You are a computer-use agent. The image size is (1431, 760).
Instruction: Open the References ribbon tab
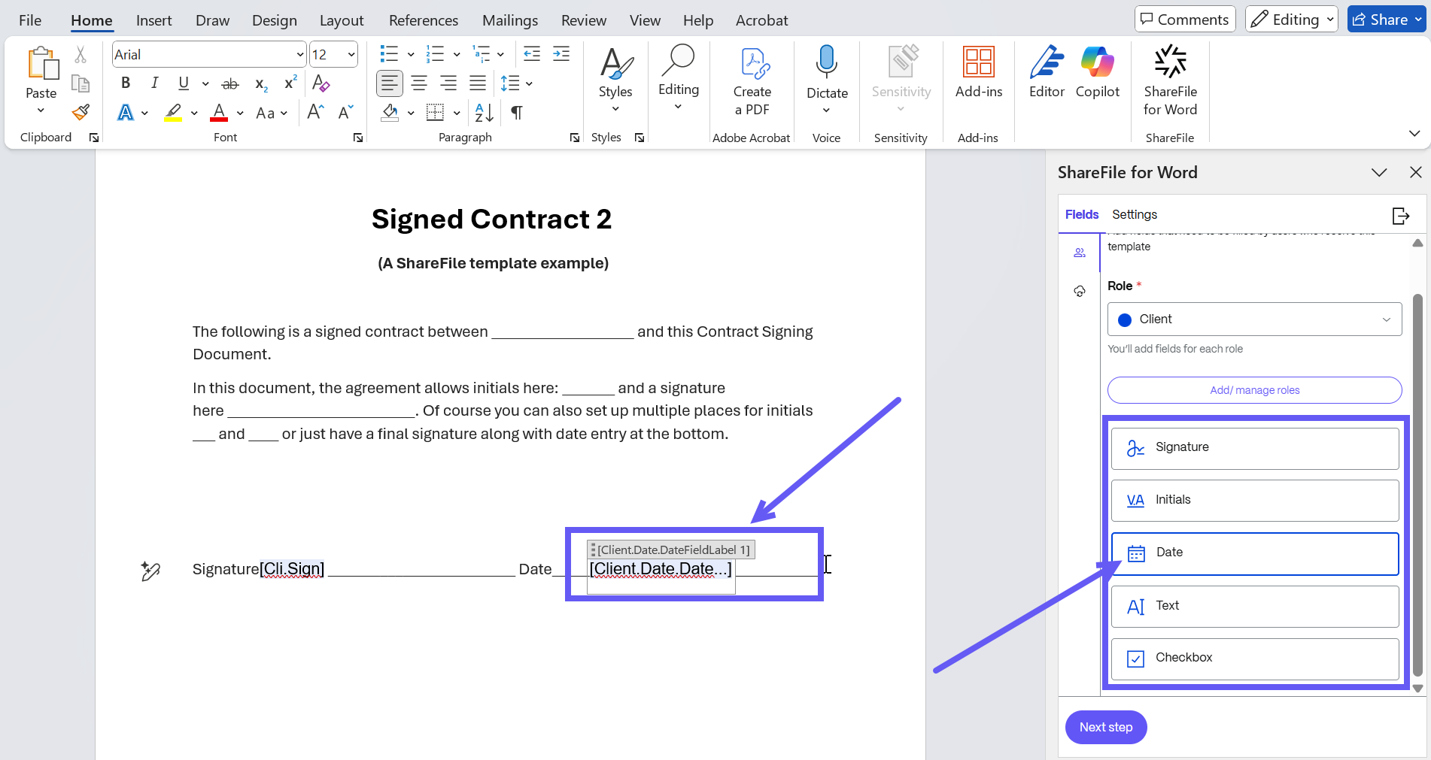(x=423, y=20)
